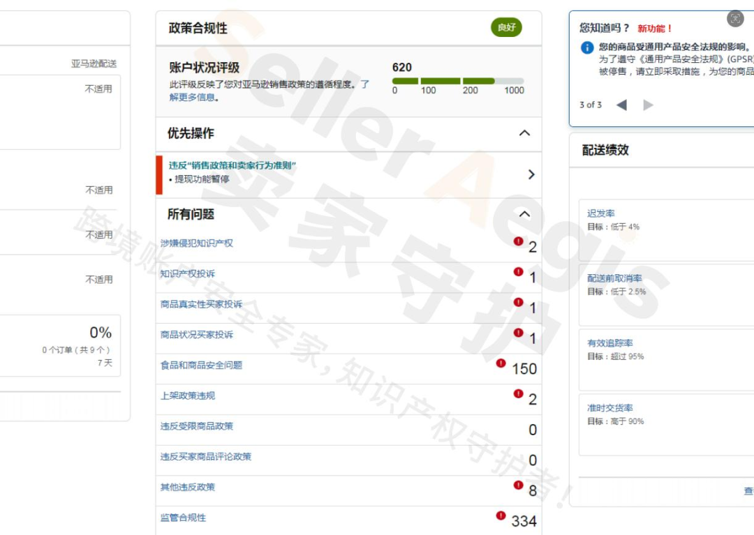
Task: Collapse the 优先操作 section
Action: (524, 133)
